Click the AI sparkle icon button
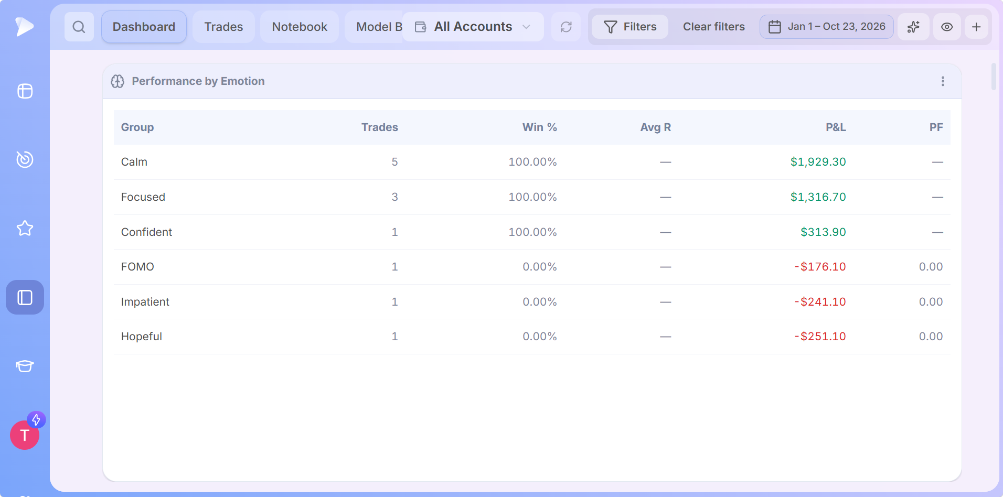 (x=913, y=27)
